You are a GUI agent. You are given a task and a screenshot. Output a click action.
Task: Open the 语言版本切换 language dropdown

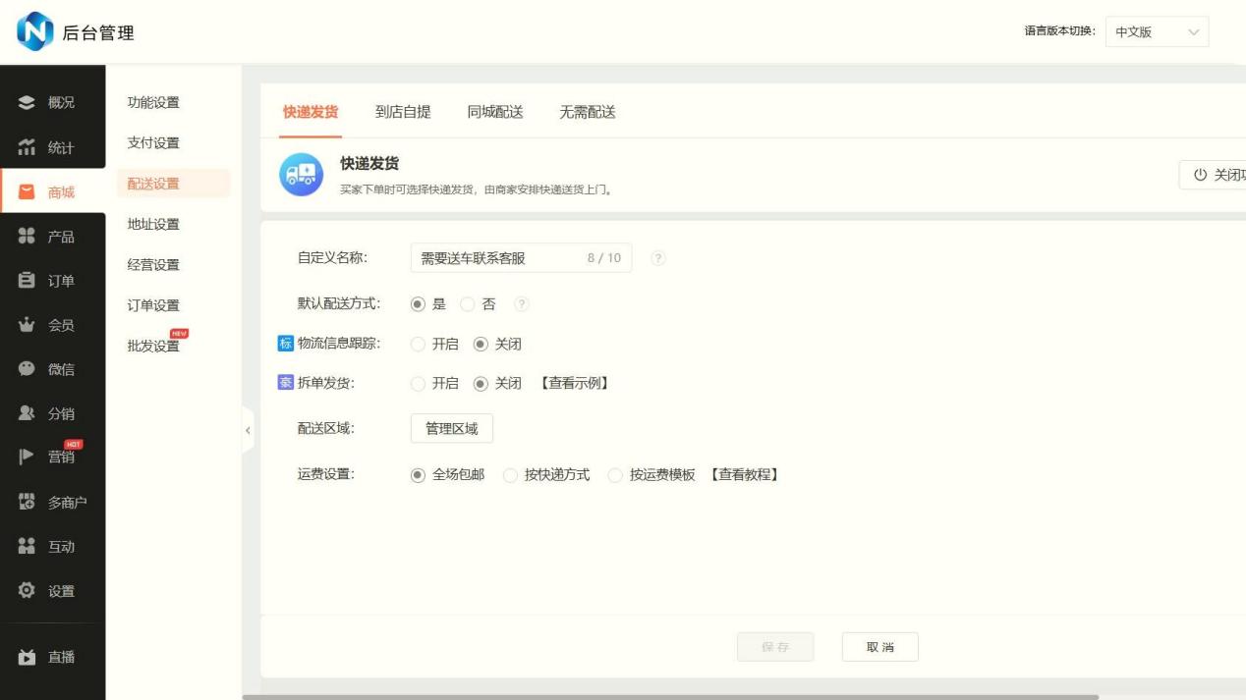(1157, 32)
